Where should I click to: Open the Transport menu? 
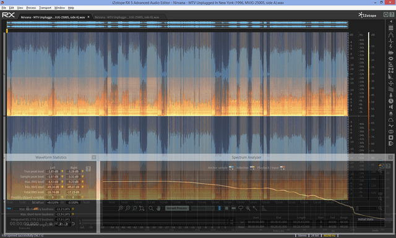[x=45, y=8]
